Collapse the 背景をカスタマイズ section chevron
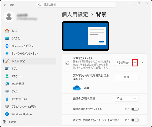 click(x=143, y=63)
